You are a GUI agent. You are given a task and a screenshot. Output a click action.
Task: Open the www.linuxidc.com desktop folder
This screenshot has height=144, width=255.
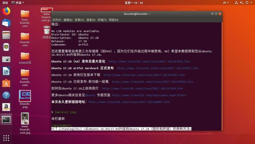tap(25, 78)
